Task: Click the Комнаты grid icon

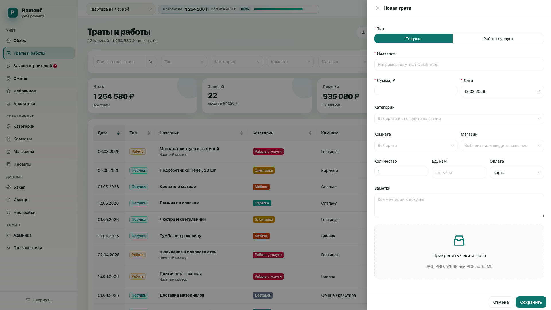Action: coord(9,139)
